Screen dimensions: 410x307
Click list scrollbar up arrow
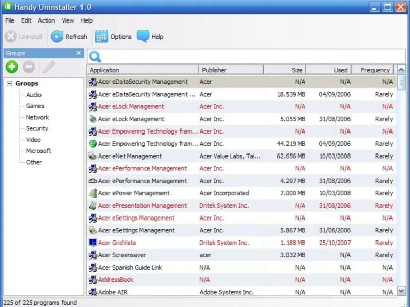point(401,70)
